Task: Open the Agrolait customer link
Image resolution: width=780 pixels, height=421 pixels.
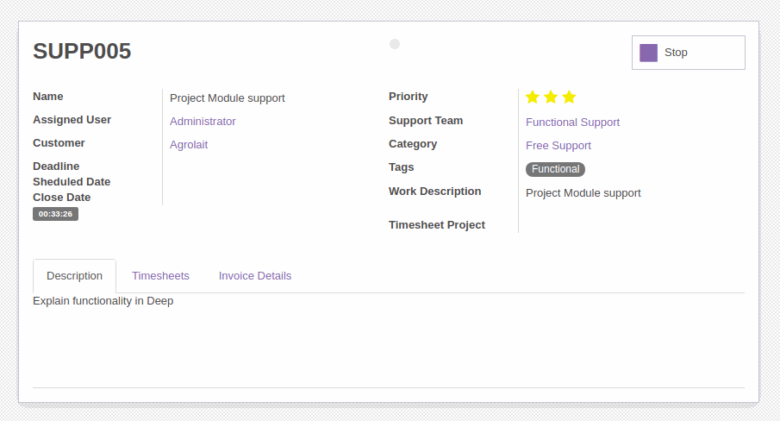Action: coord(189,145)
